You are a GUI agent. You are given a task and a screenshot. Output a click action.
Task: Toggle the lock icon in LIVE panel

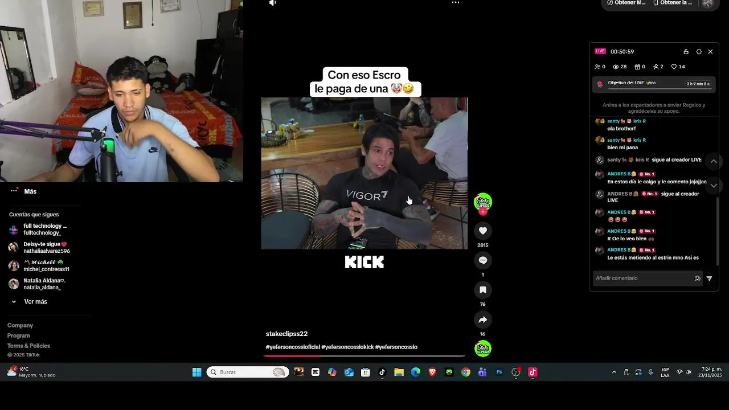click(x=686, y=52)
